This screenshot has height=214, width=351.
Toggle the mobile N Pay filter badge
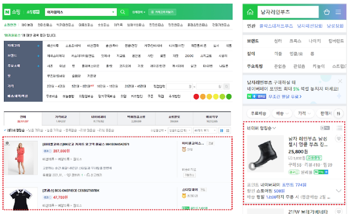[x=325, y=128]
